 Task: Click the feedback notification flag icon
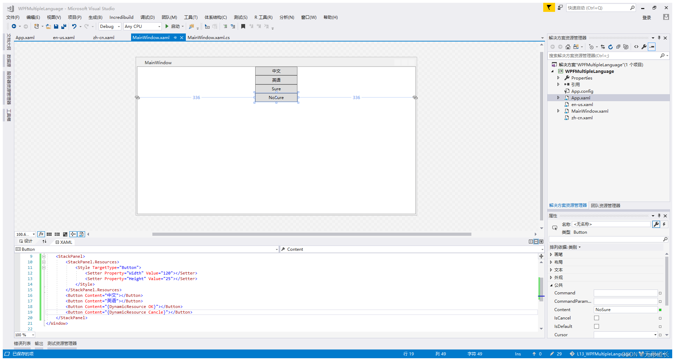tap(549, 7)
